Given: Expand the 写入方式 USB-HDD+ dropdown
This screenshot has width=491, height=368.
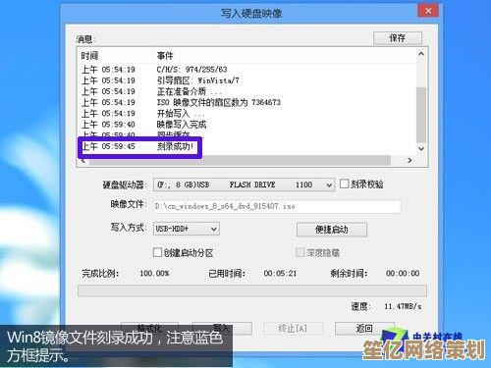Looking at the screenshot, I should (187, 229).
